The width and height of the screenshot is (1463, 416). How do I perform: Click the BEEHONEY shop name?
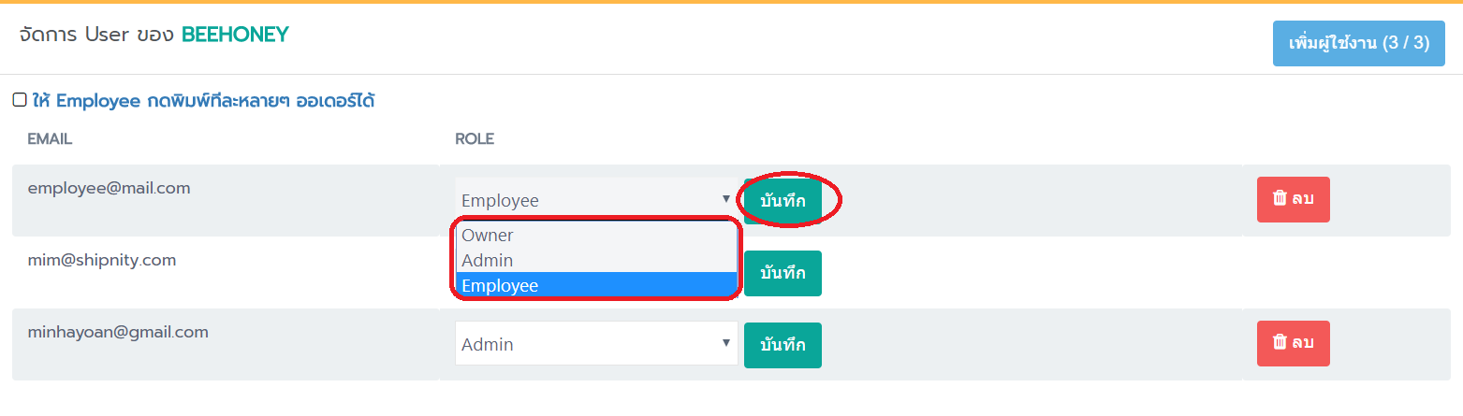235,35
